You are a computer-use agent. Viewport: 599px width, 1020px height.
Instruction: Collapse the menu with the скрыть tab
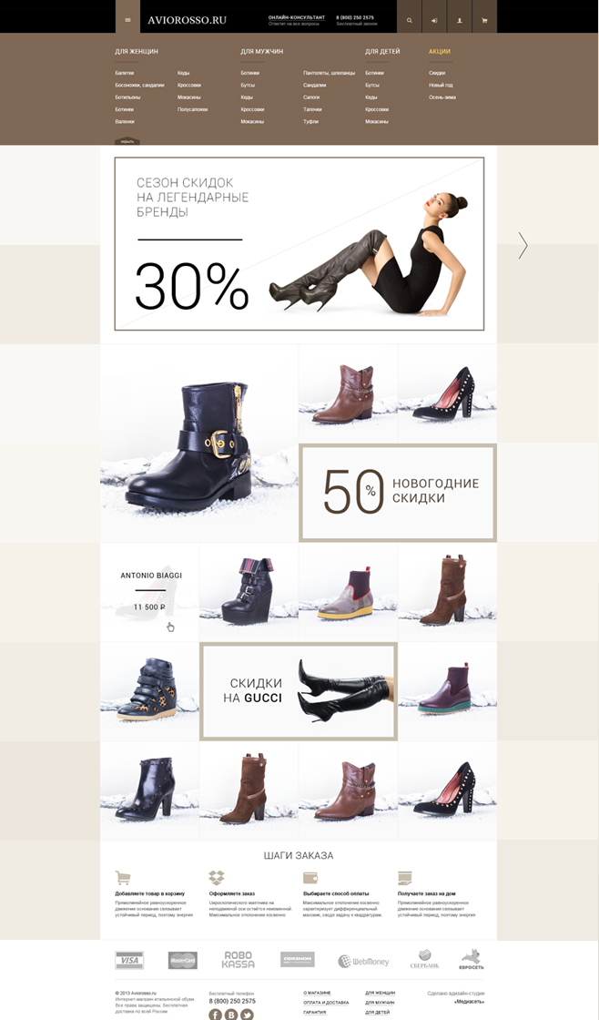pyautogui.click(x=127, y=141)
